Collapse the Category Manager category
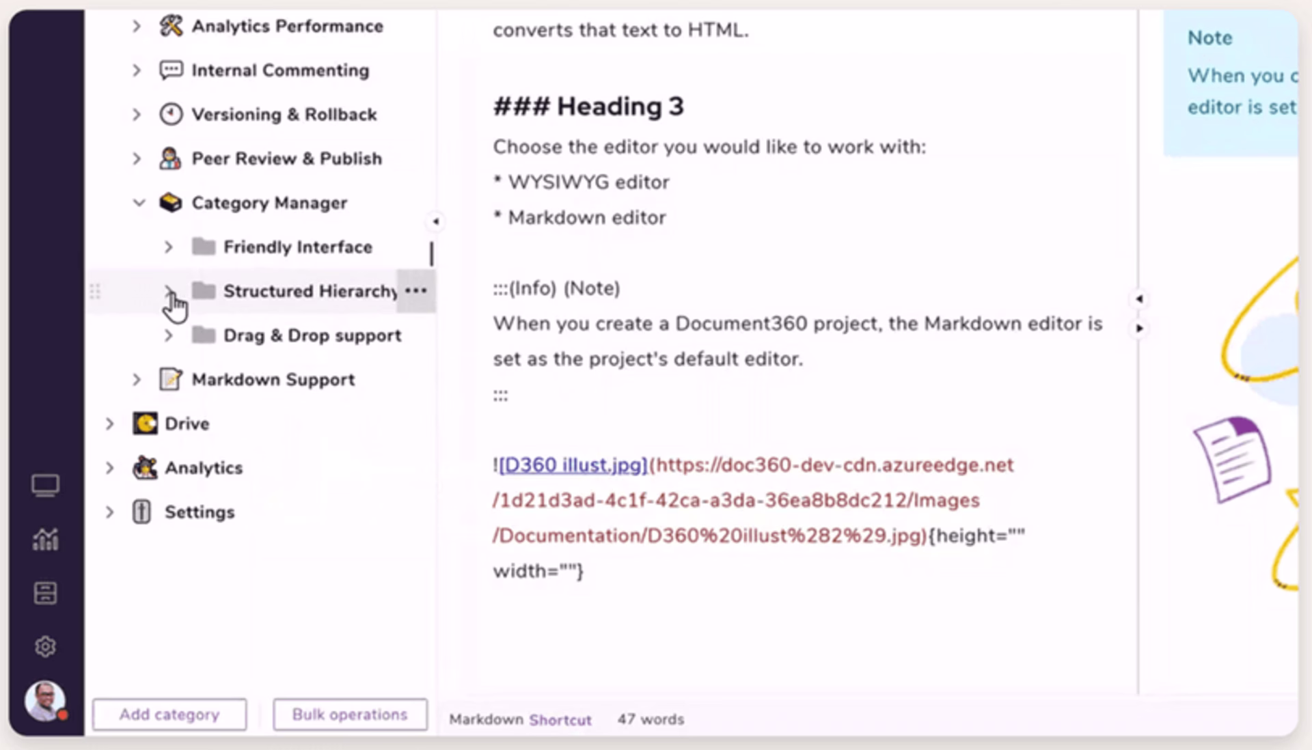Viewport: 1312px width, 750px height. [139, 203]
